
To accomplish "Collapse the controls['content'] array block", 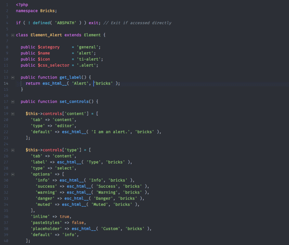I will click(x=12, y=113).
